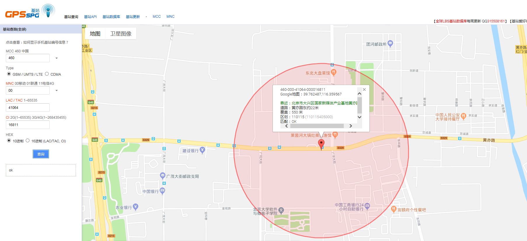This screenshot has height=241, width=527.
Task: Click info popup scroll right arrow
Action: tap(351, 126)
